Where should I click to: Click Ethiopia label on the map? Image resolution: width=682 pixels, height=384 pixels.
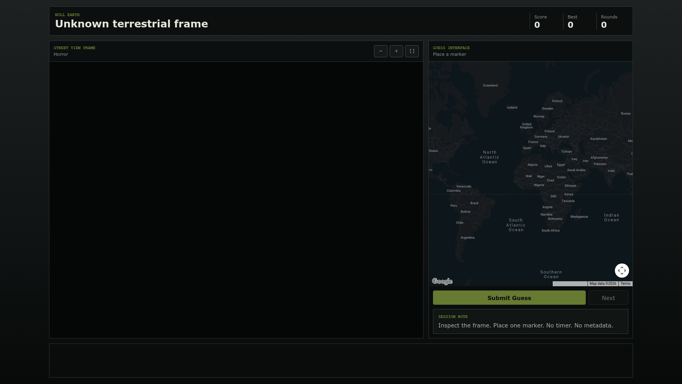pyautogui.click(x=570, y=186)
